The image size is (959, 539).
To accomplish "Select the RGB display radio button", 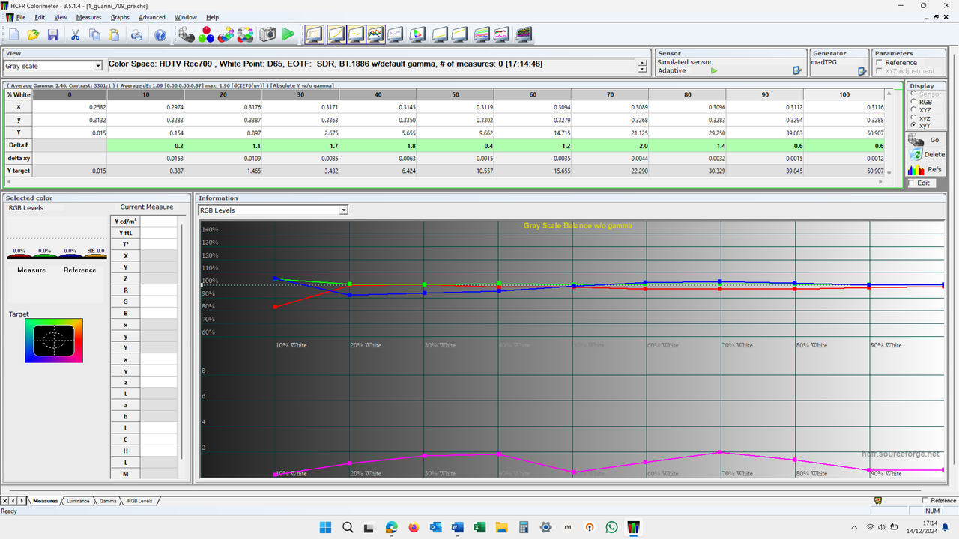I will [913, 102].
